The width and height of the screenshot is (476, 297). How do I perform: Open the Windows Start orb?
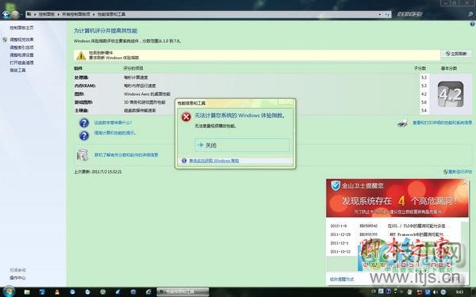(8, 291)
